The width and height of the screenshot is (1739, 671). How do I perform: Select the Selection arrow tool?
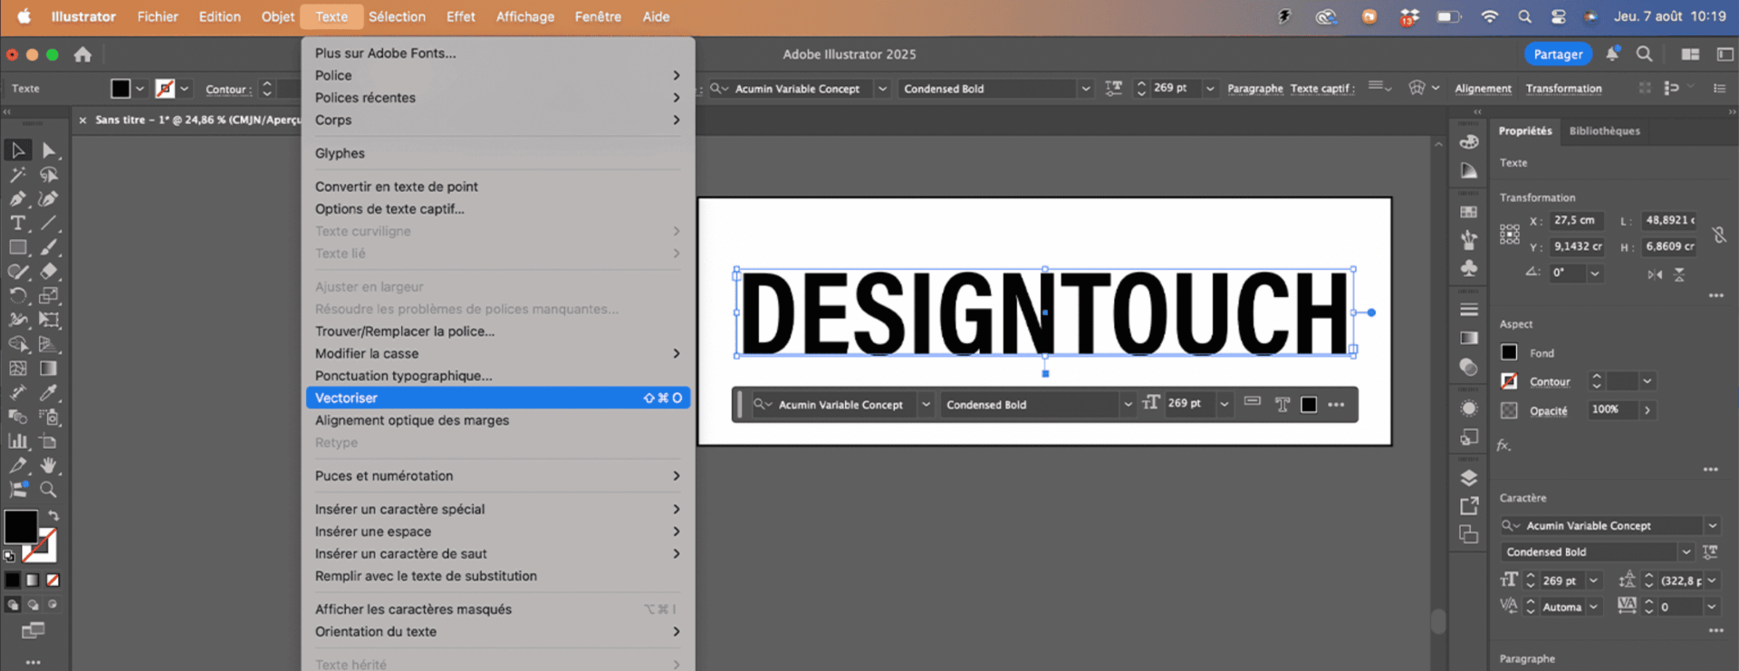[x=18, y=149]
